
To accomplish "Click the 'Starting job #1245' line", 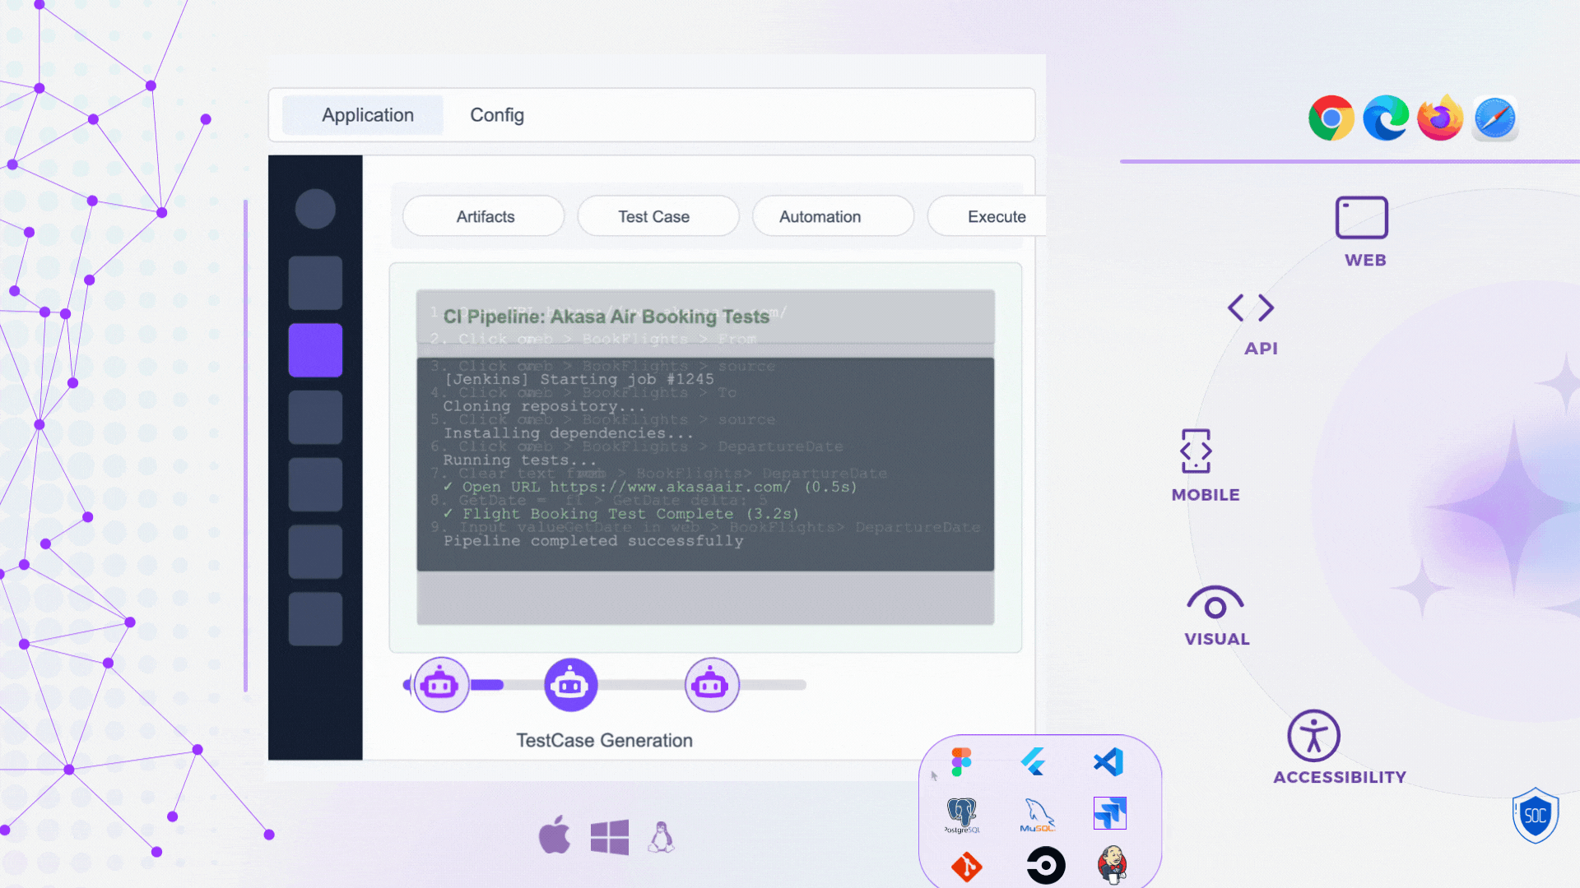I will [x=579, y=379].
